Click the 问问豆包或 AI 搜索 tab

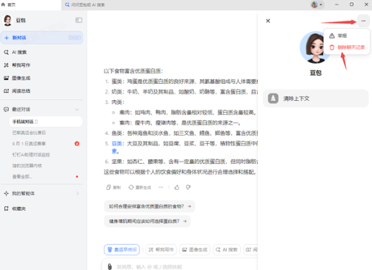click(x=85, y=4)
